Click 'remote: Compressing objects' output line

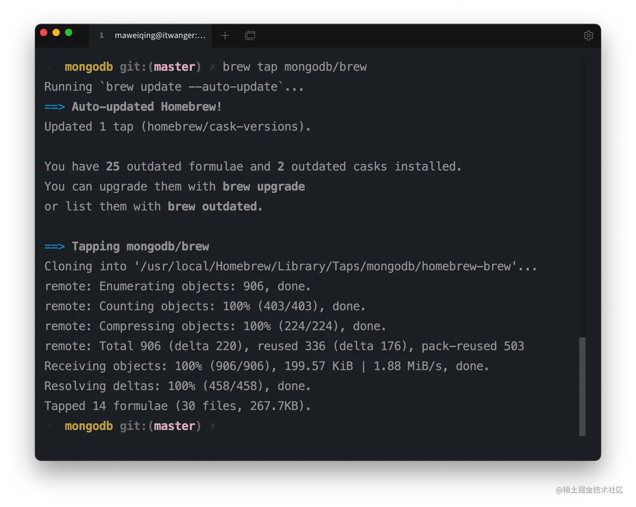pos(215,326)
